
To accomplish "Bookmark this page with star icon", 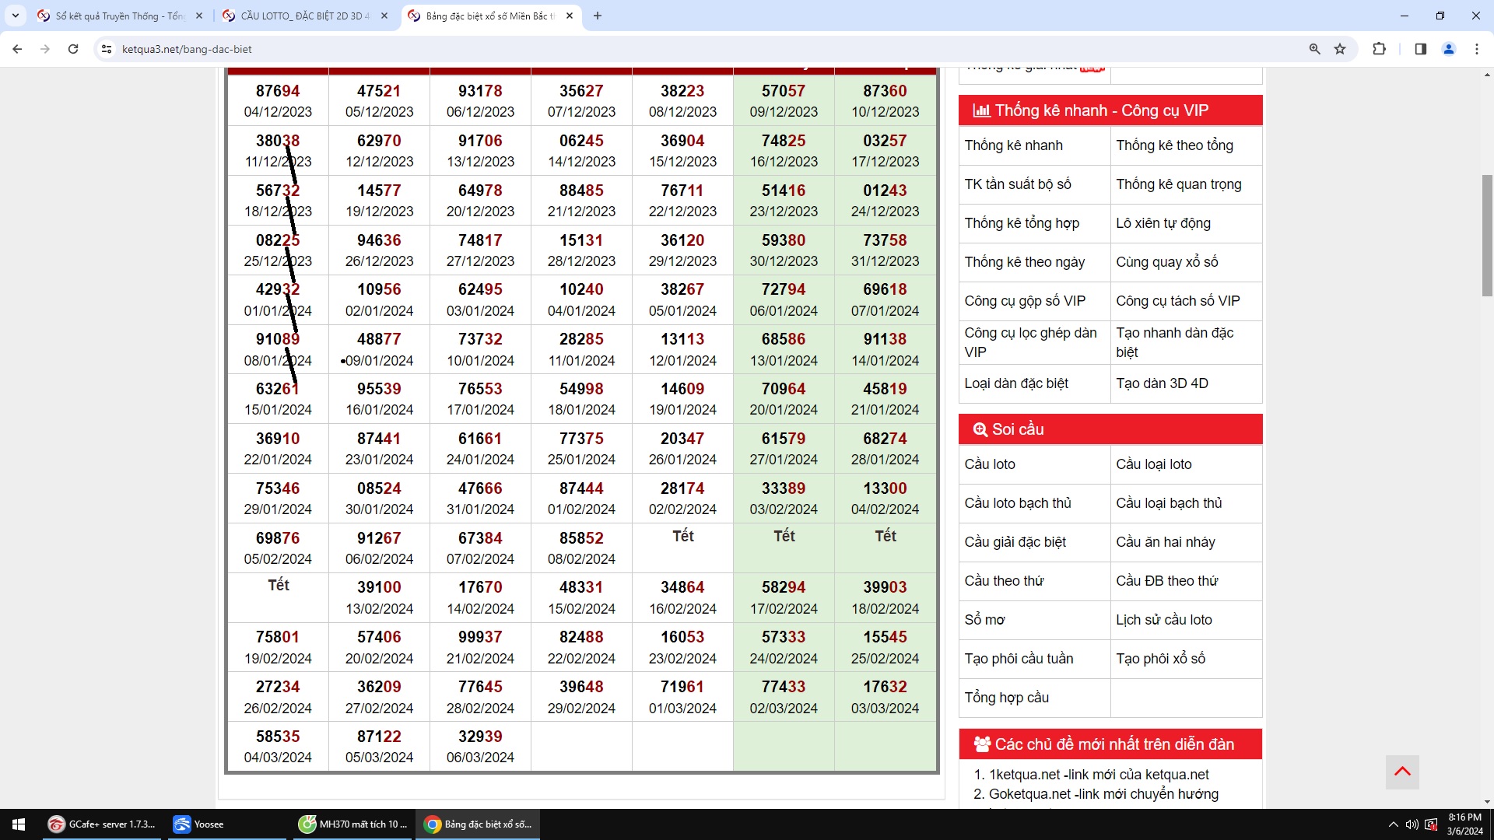I will coord(1340,49).
